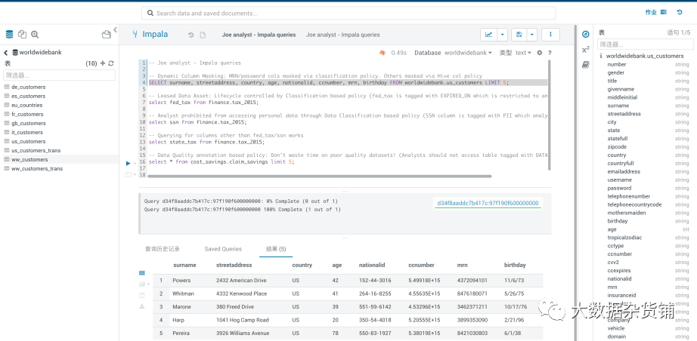Click the plus icon to create table
The image size is (697, 341).
(103, 63)
